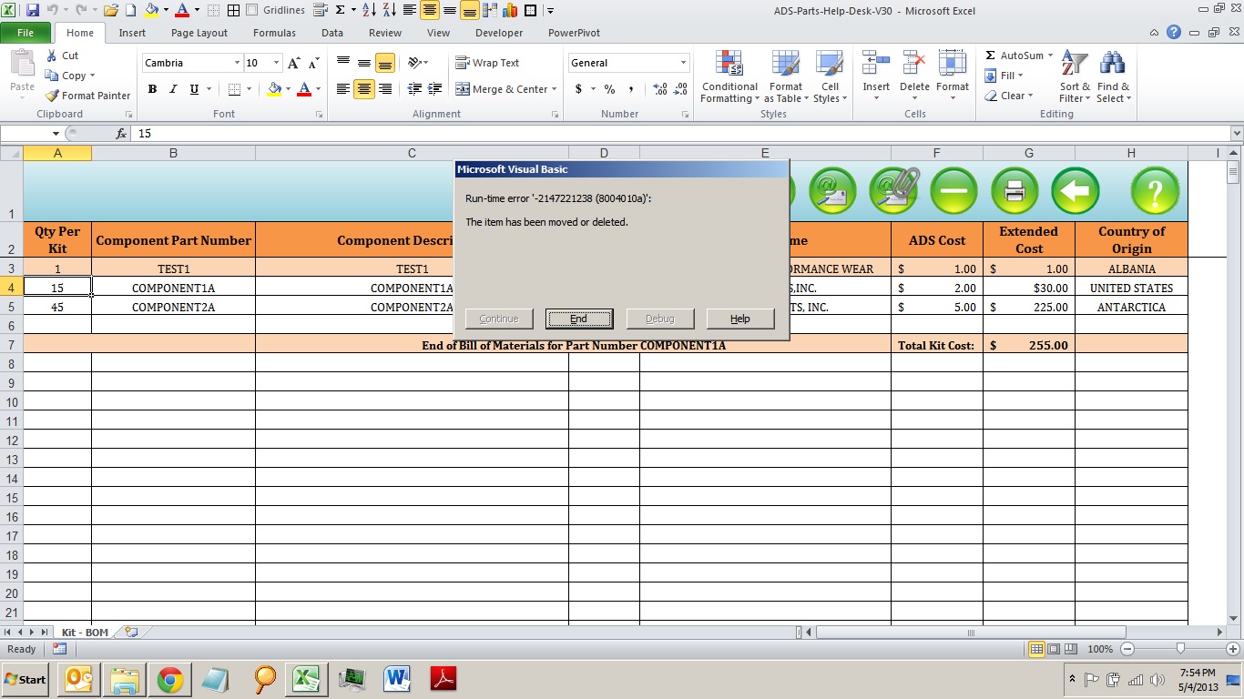Switch to Page Layout view in status bar
This screenshot has height=699, width=1244.
(1054, 649)
